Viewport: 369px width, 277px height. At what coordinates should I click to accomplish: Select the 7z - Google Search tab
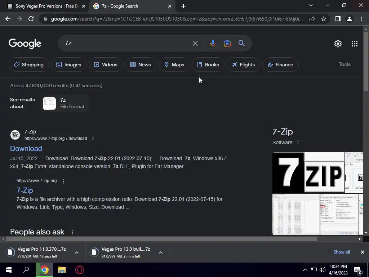coord(132,6)
